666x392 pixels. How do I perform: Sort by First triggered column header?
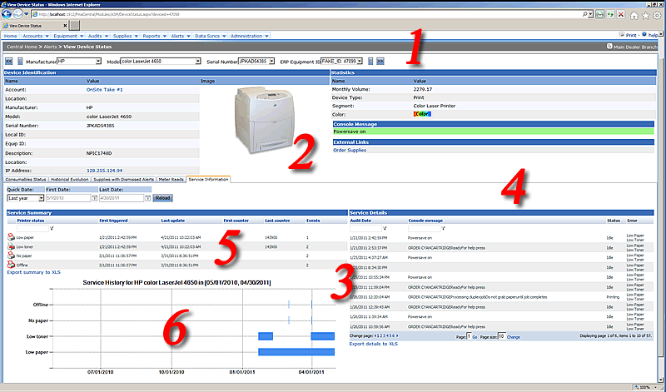(113, 221)
